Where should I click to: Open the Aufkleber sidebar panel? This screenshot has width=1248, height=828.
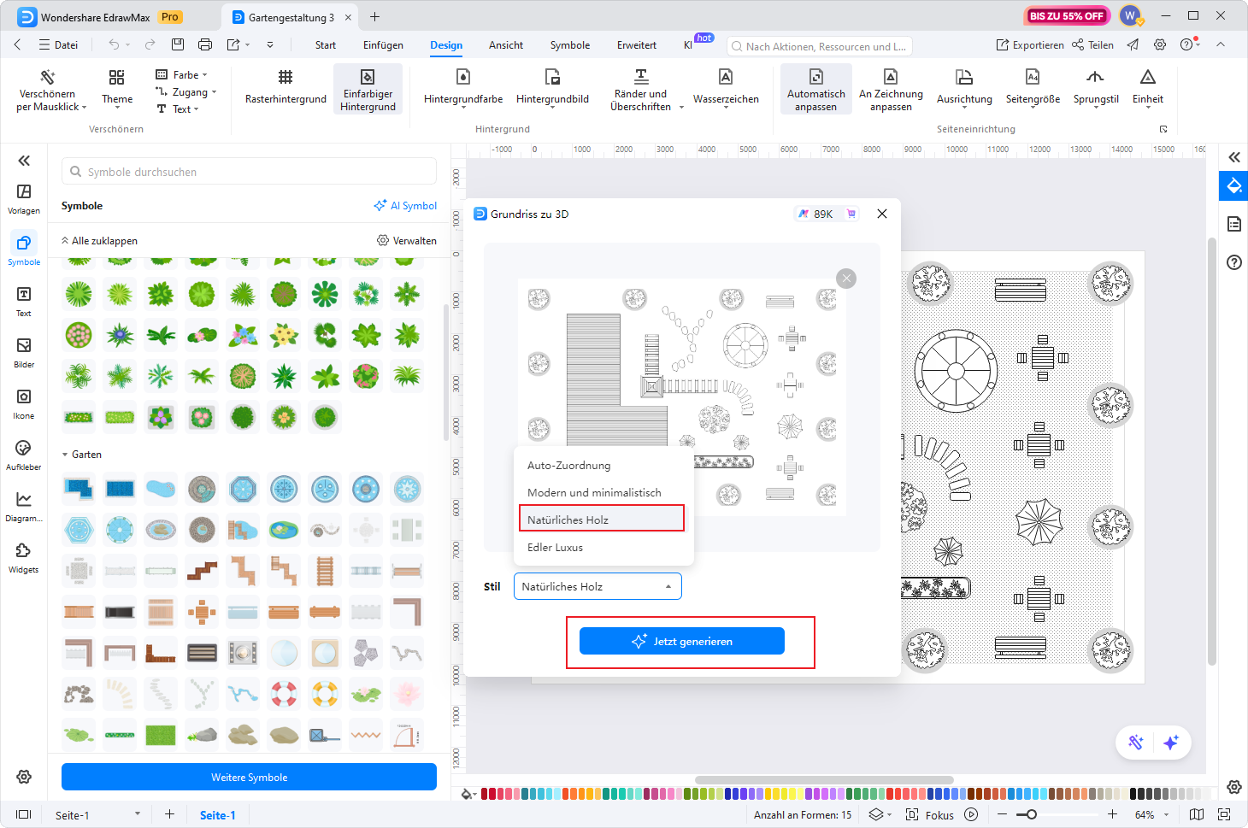(24, 455)
